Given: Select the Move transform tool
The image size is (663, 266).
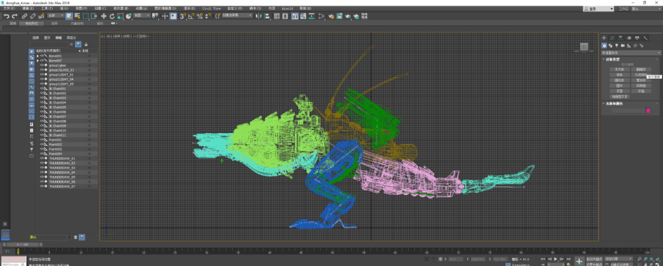Looking at the screenshot, I should click(104, 16).
